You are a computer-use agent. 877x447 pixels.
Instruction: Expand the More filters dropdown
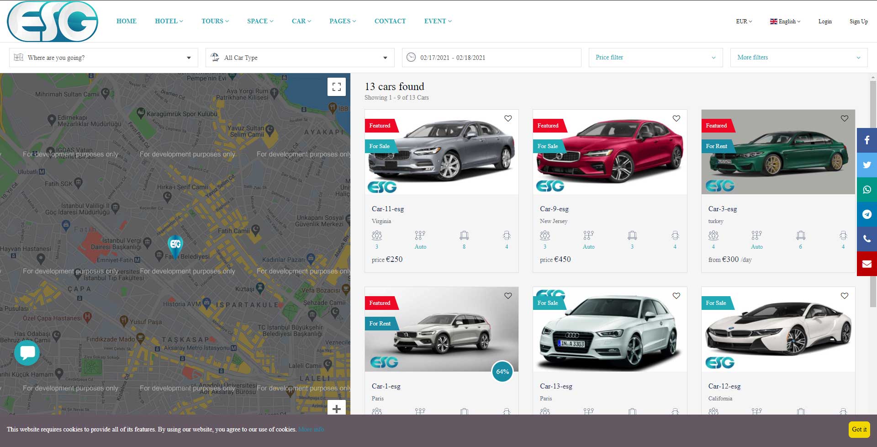(798, 58)
